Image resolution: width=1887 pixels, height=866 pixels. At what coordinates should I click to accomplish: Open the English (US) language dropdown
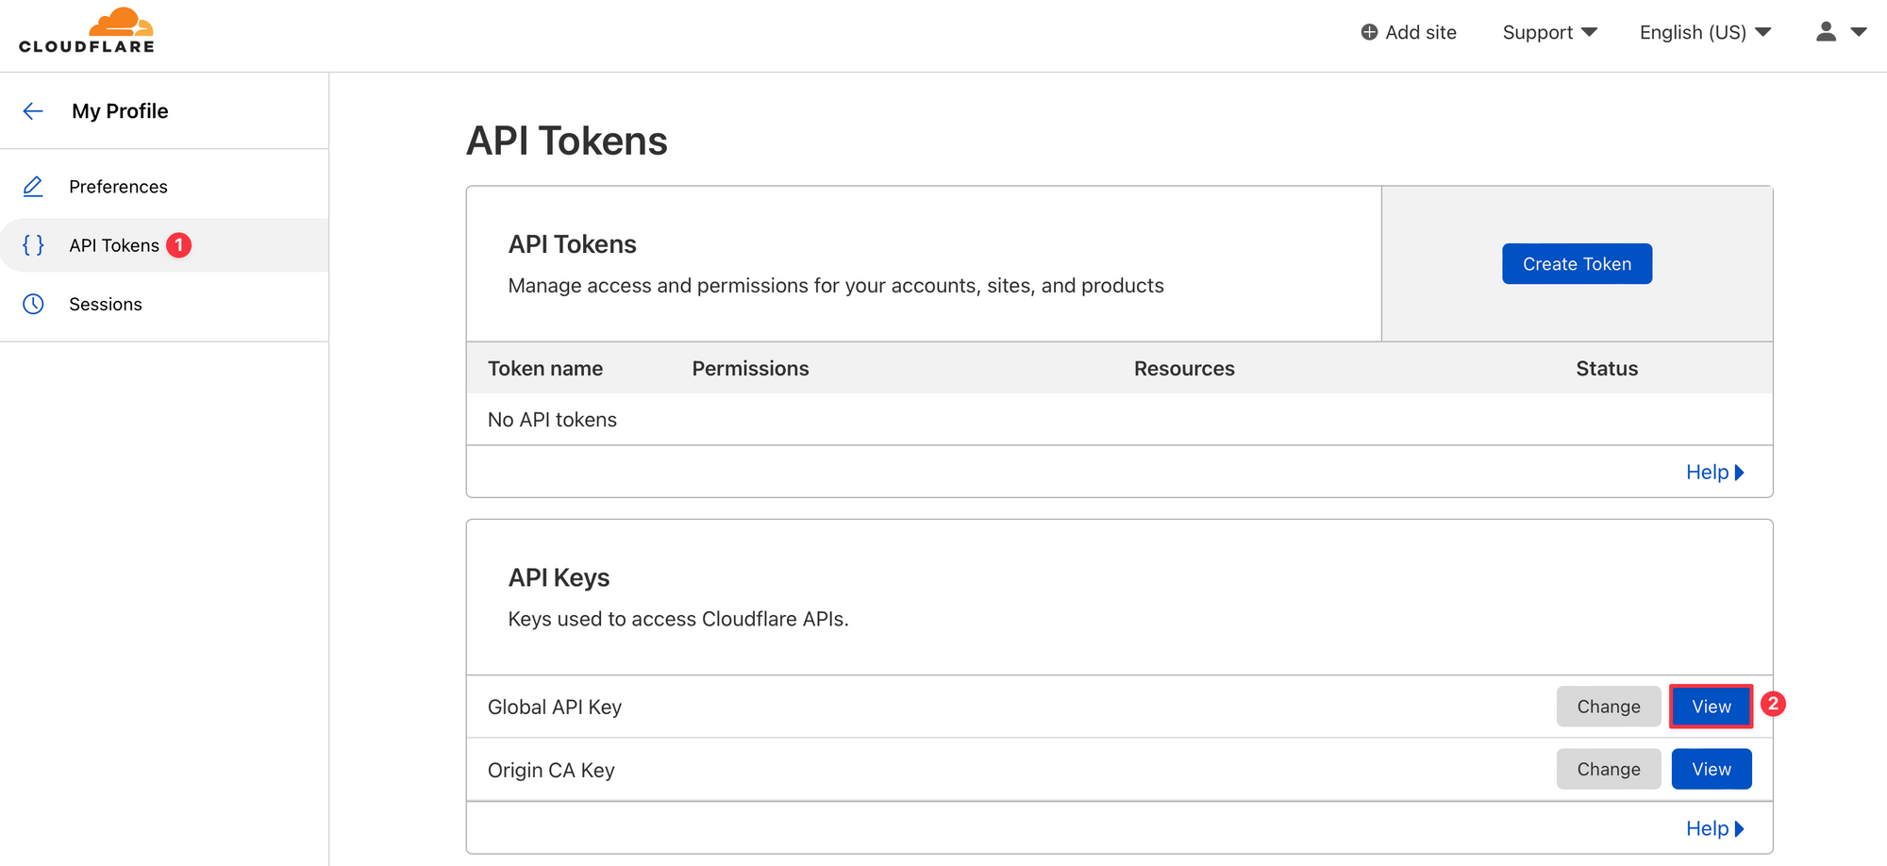coord(1705,32)
